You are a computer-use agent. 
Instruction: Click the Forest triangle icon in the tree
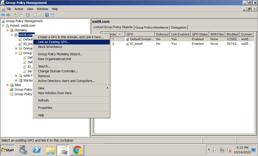[7, 26]
